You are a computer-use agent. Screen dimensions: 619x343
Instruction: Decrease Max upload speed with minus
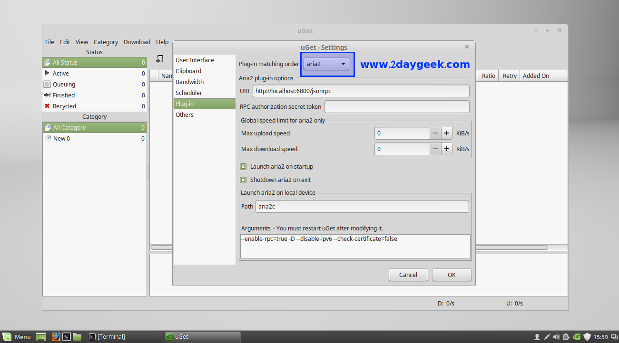(435, 133)
